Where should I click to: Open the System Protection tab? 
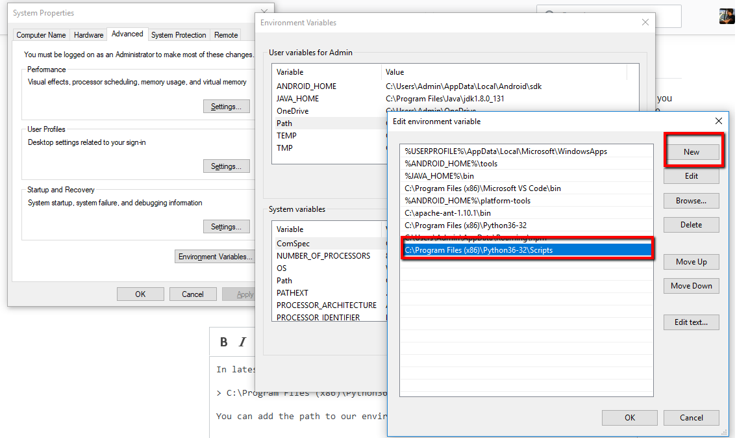[179, 35]
